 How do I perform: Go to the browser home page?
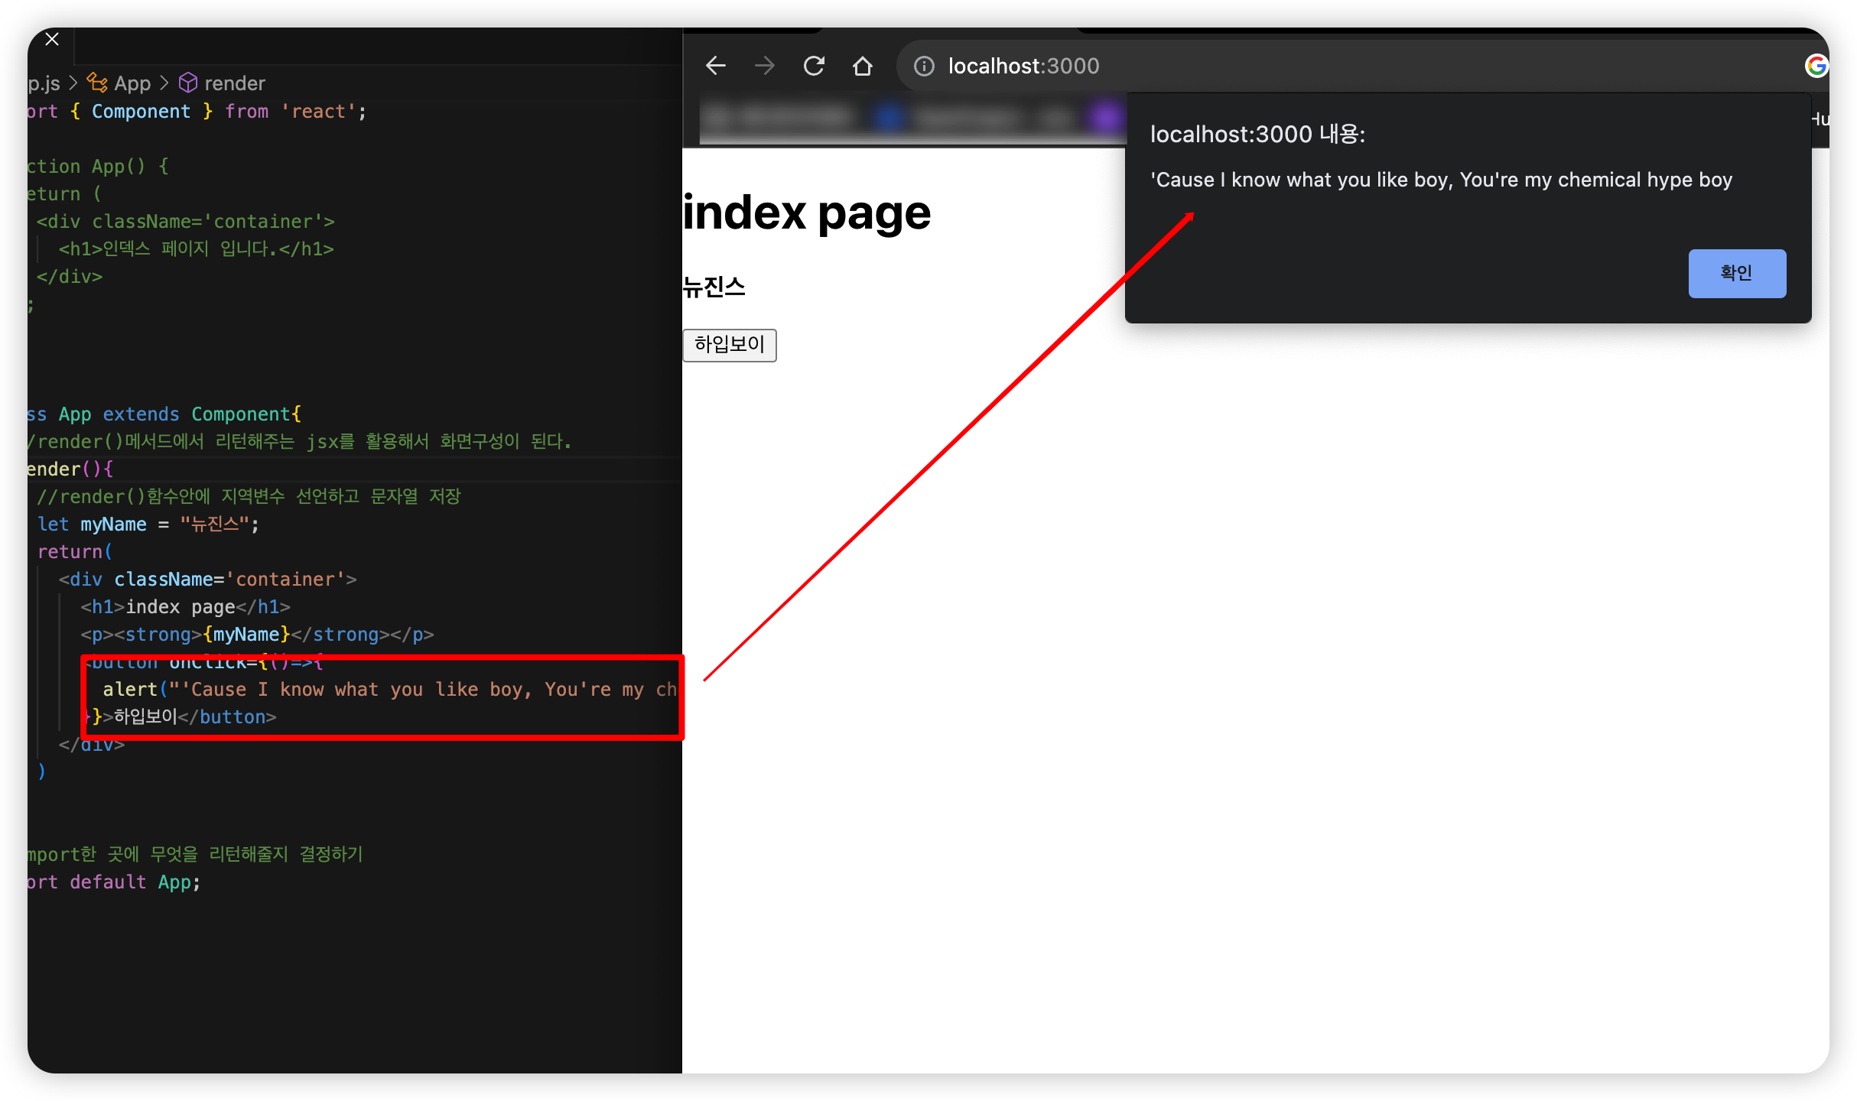pyautogui.click(x=862, y=66)
